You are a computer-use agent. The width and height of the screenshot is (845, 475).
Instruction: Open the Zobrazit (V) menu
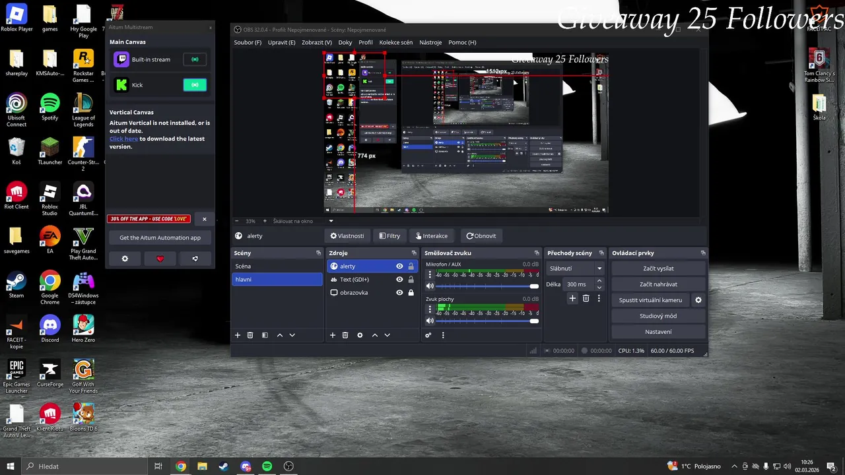coord(317,42)
